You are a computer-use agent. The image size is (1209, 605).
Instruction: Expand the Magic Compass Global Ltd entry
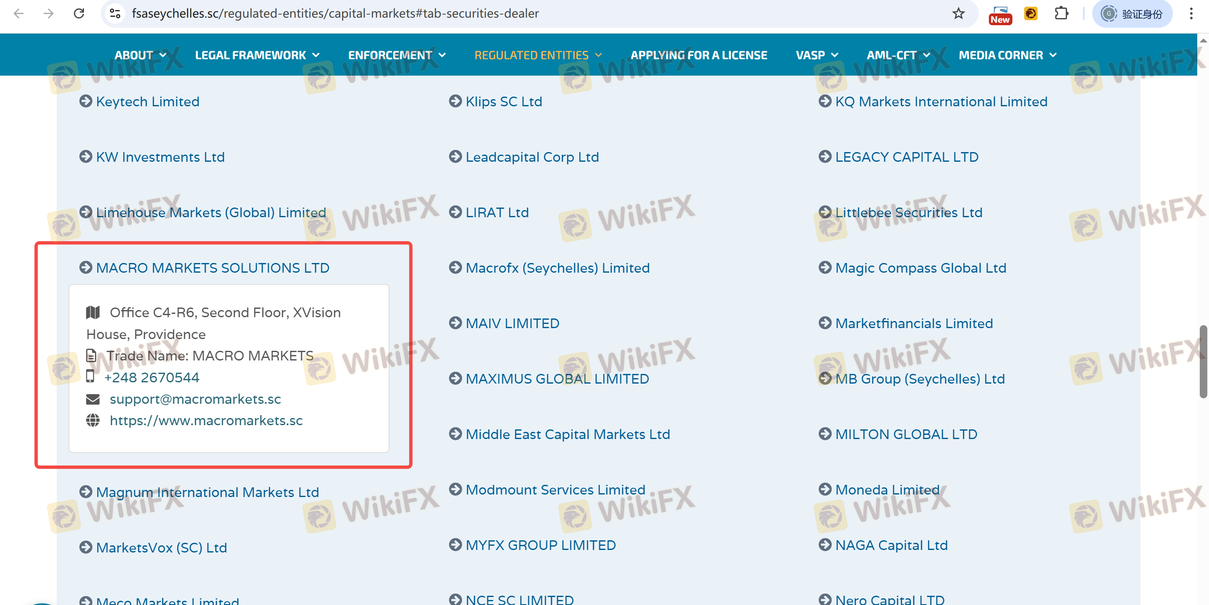pos(920,268)
